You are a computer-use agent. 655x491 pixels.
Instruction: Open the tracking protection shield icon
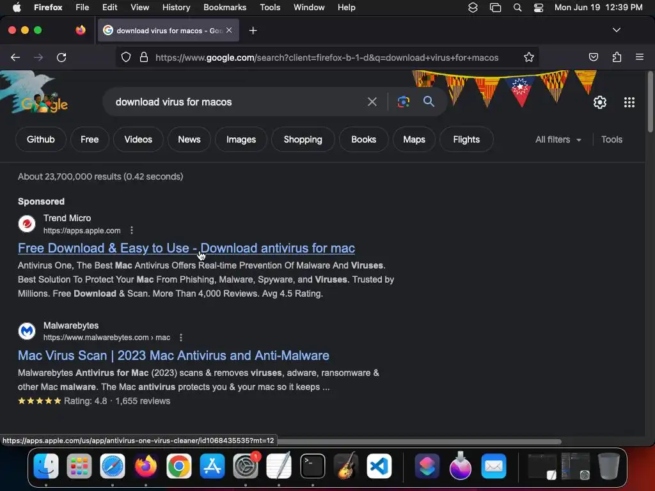[x=126, y=57]
